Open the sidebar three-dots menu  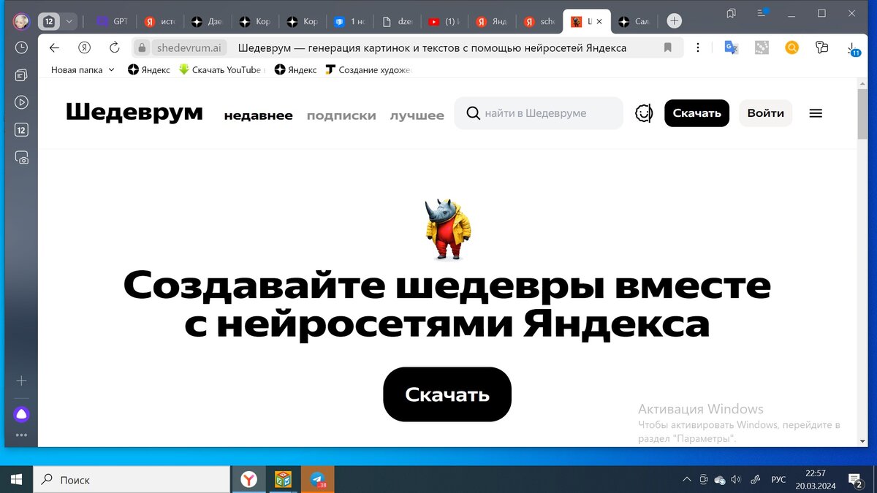point(21,435)
